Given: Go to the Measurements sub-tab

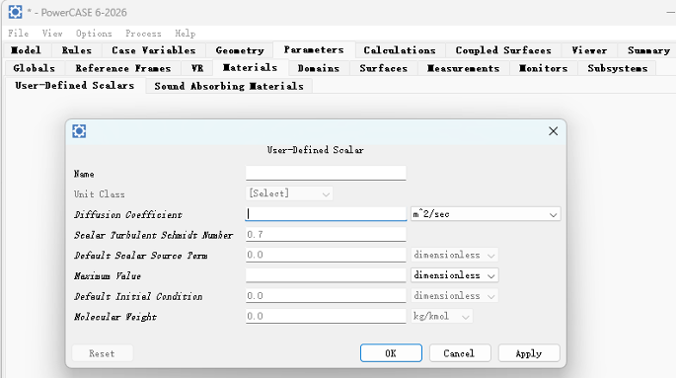Looking at the screenshot, I should point(463,68).
